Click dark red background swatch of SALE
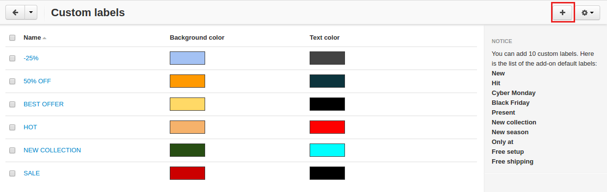This screenshot has width=607, height=192. [187, 173]
